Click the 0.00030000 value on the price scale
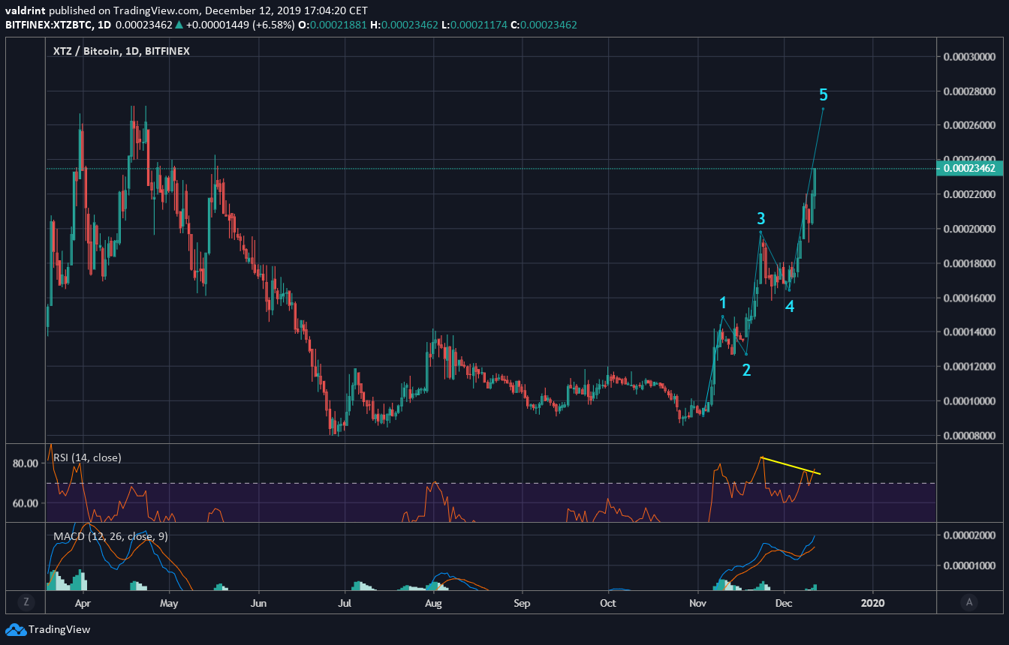This screenshot has height=645, width=1009. (x=969, y=55)
